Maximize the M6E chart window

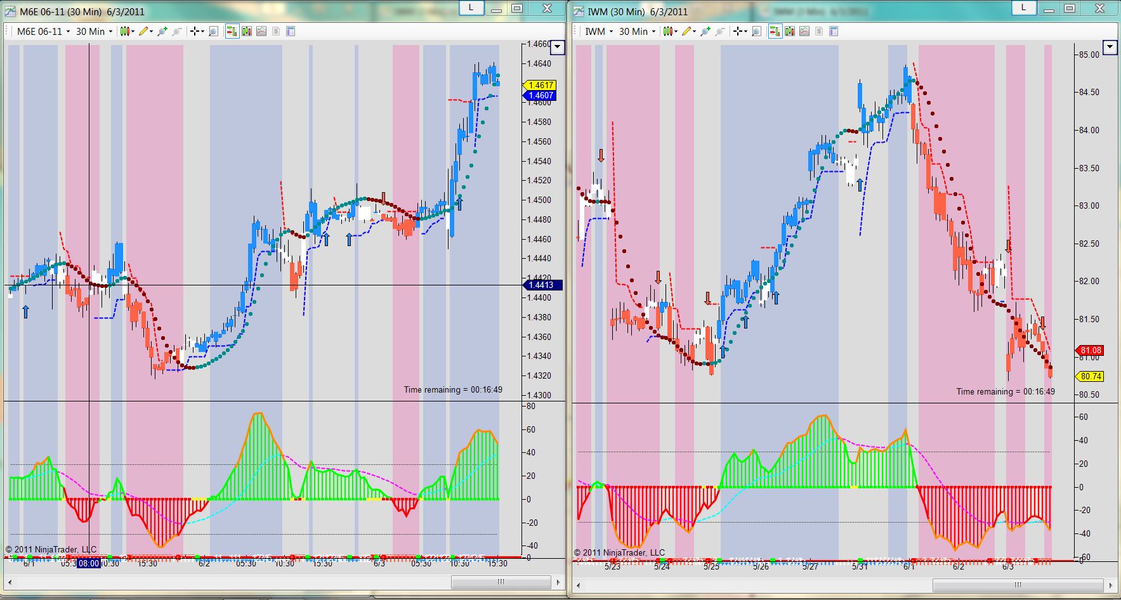(517, 8)
